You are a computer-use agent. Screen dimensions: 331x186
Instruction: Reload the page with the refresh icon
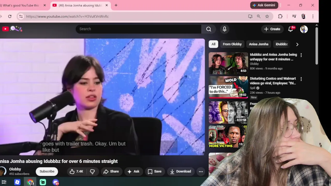tap(10, 16)
